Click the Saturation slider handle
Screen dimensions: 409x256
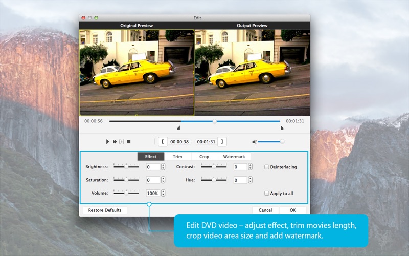click(126, 180)
